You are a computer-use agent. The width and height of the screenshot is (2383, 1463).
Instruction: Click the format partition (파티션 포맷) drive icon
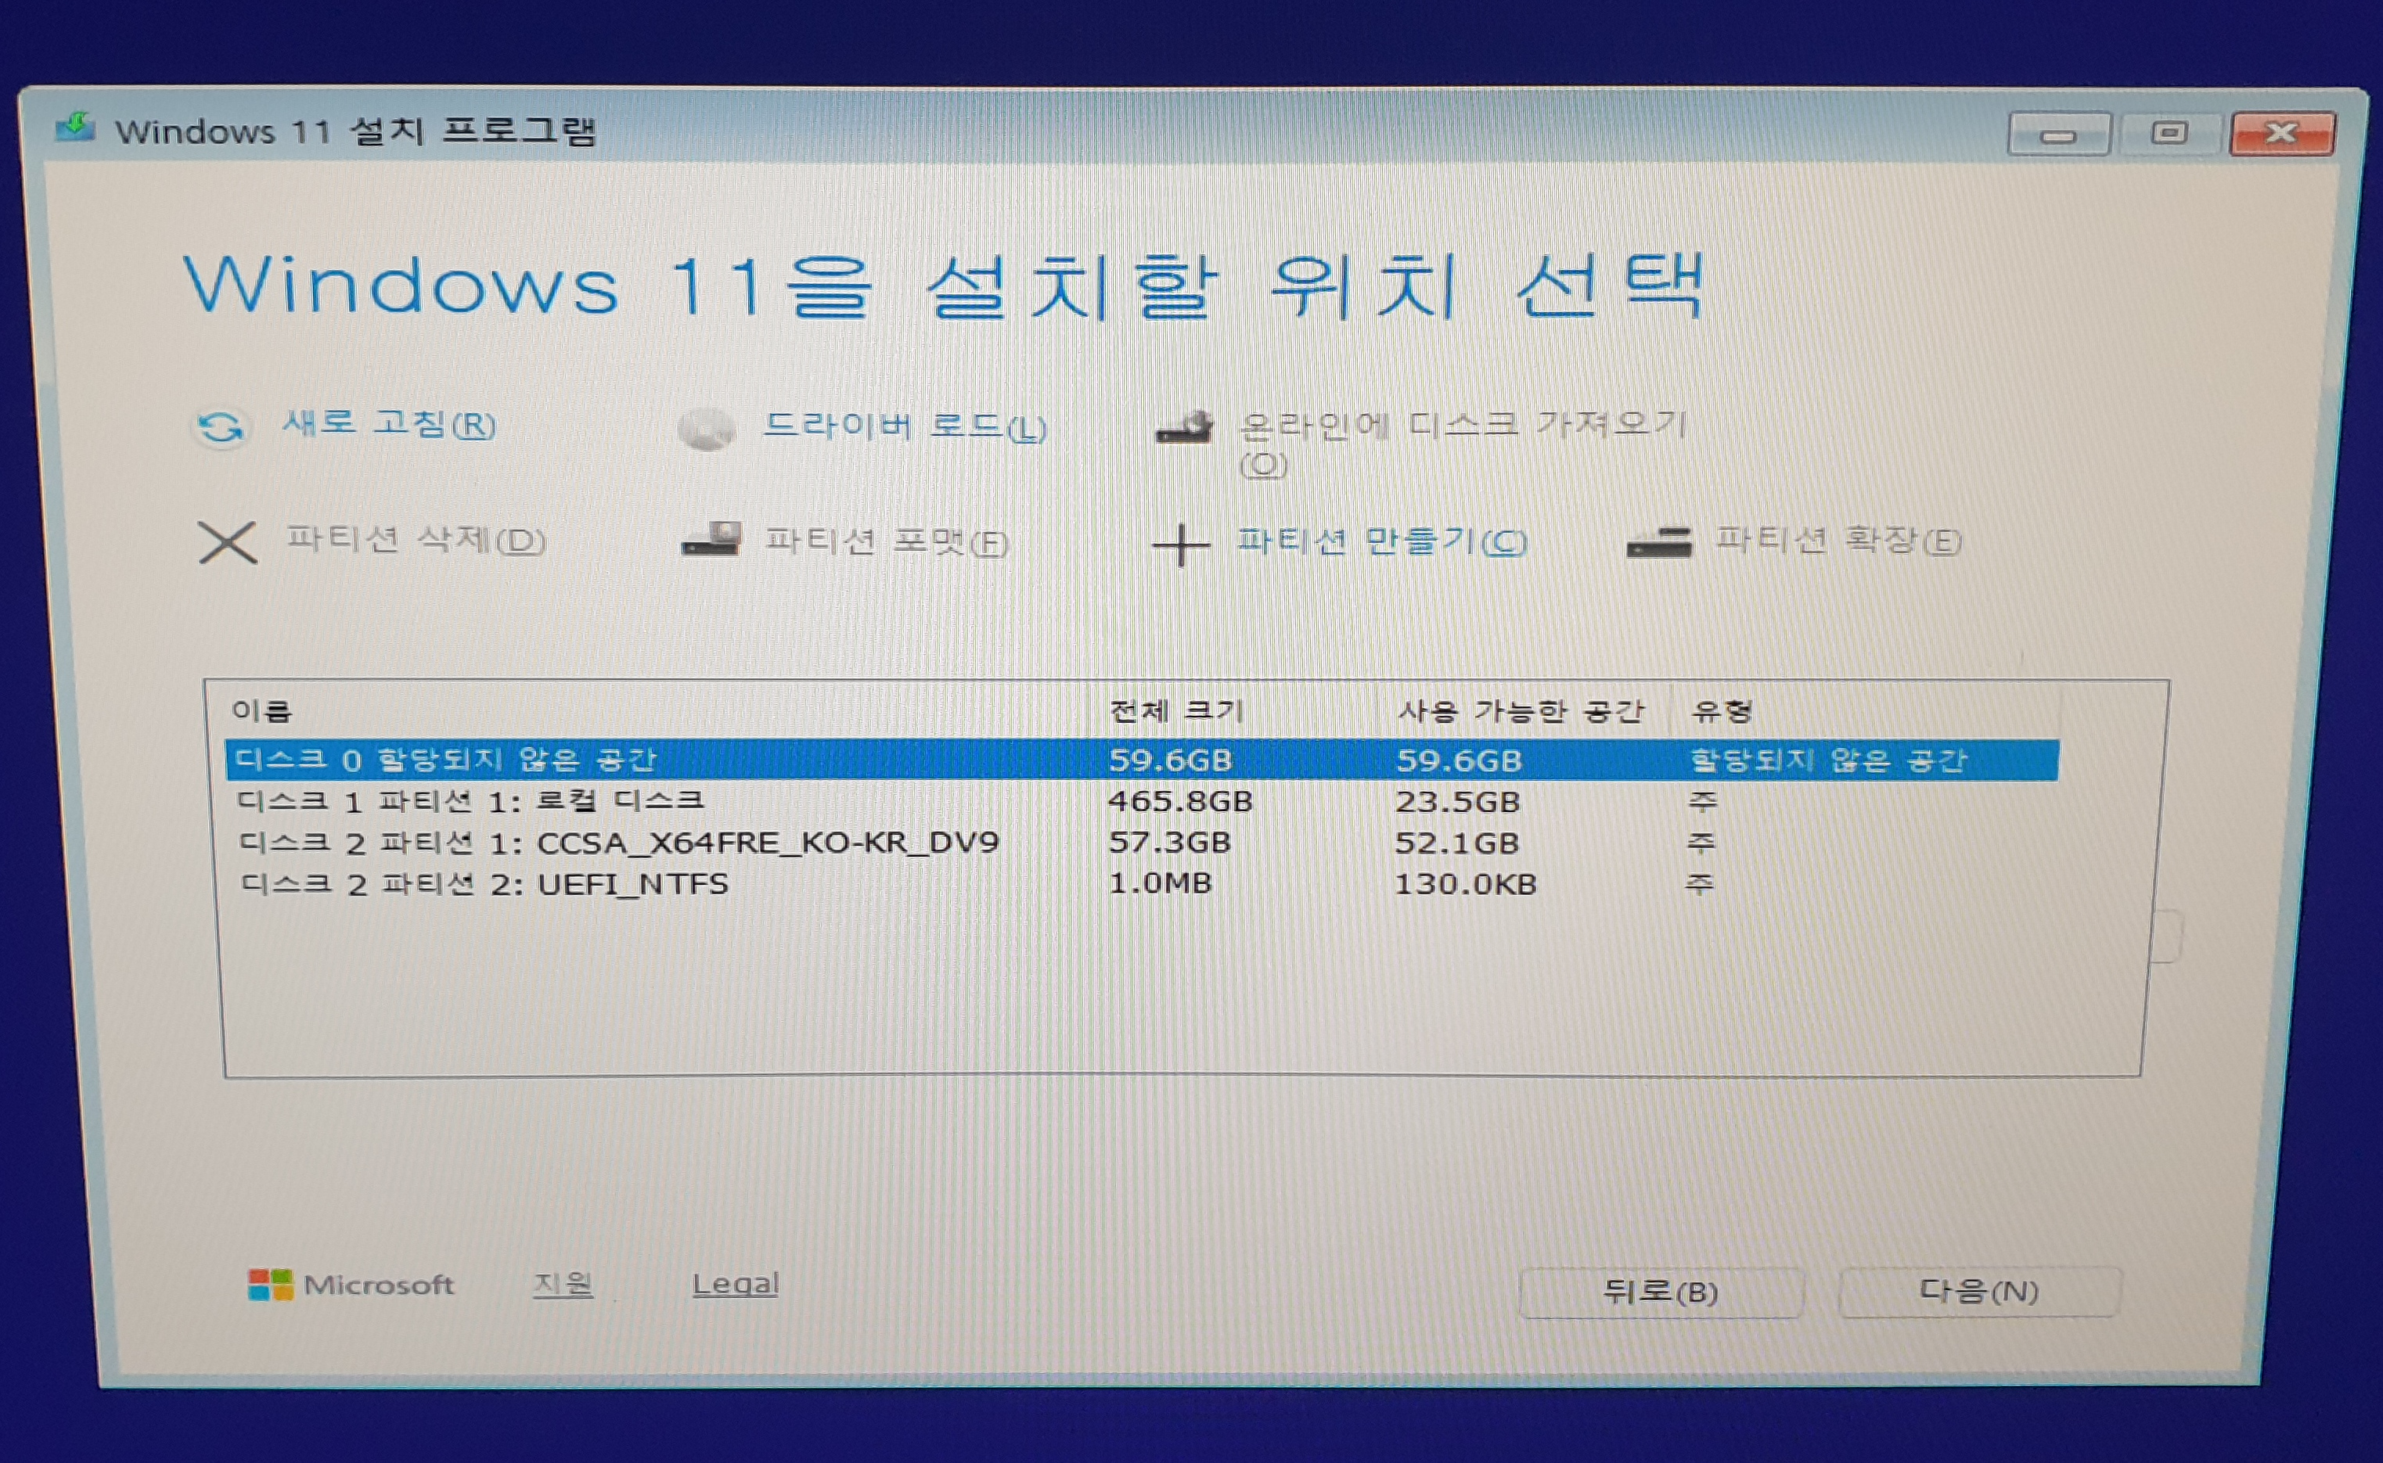pos(711,540)
